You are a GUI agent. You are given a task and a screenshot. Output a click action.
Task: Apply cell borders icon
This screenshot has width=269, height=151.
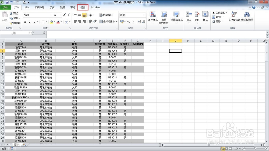point(43,22)
